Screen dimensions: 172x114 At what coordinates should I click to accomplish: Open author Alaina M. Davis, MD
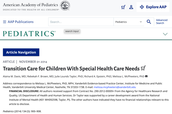pyautogui.click(x=14, y=76)
